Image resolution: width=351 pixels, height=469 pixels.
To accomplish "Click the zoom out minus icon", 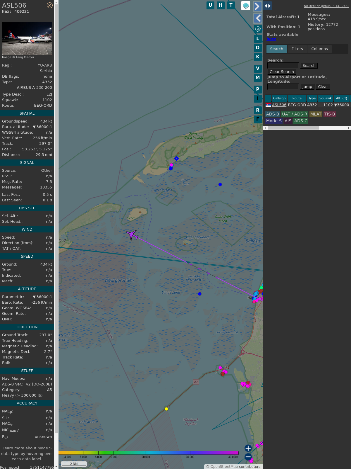I will pos(248,457).
